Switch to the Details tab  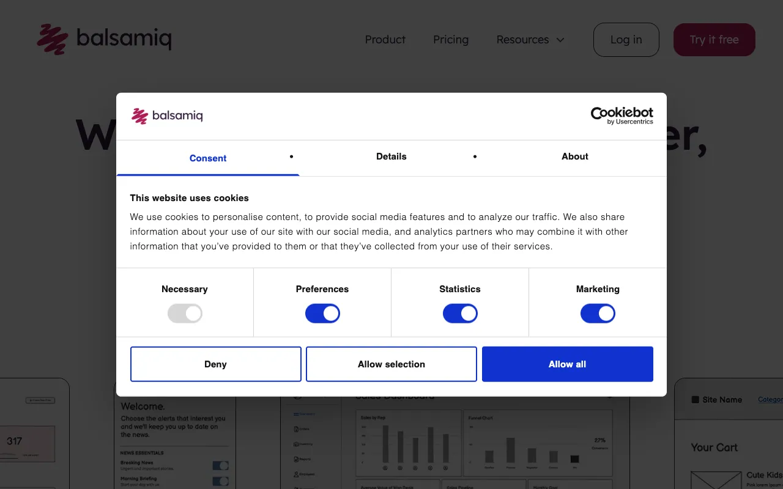pos(391,156)
